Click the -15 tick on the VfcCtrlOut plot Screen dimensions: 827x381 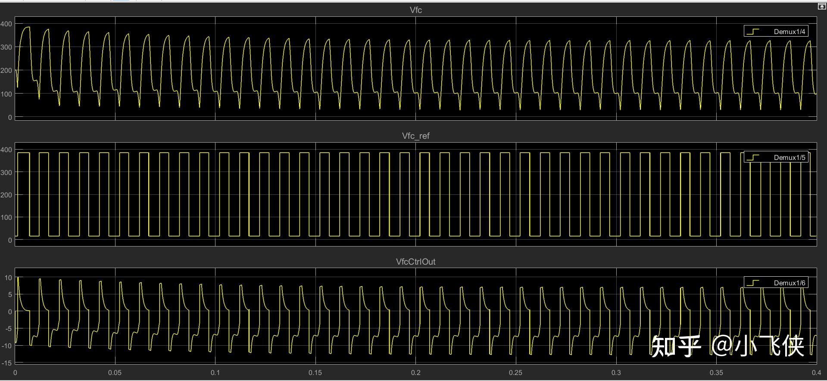6,363
